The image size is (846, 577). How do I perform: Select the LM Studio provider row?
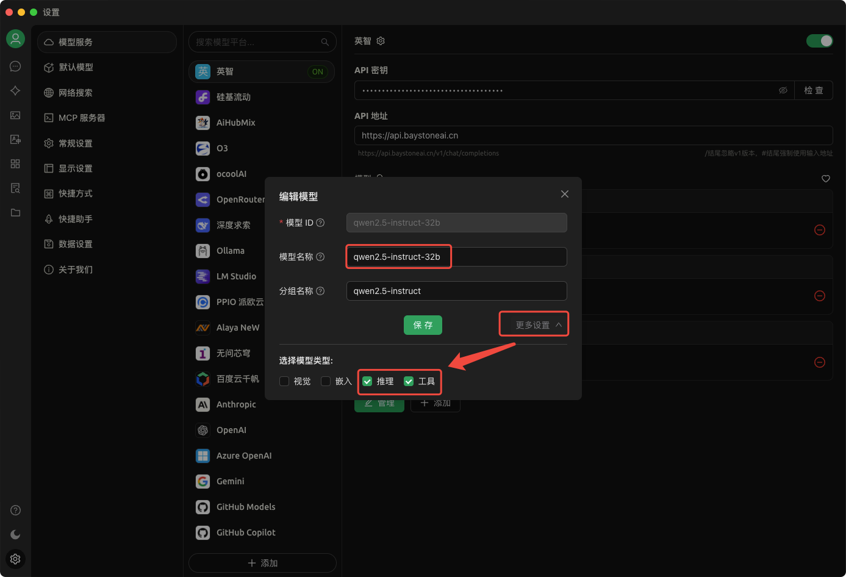pyautogui.click(x=262, y=276)
